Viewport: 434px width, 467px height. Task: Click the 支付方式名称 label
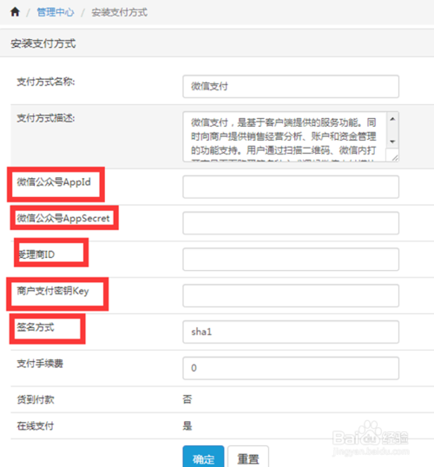coord(46,82)
